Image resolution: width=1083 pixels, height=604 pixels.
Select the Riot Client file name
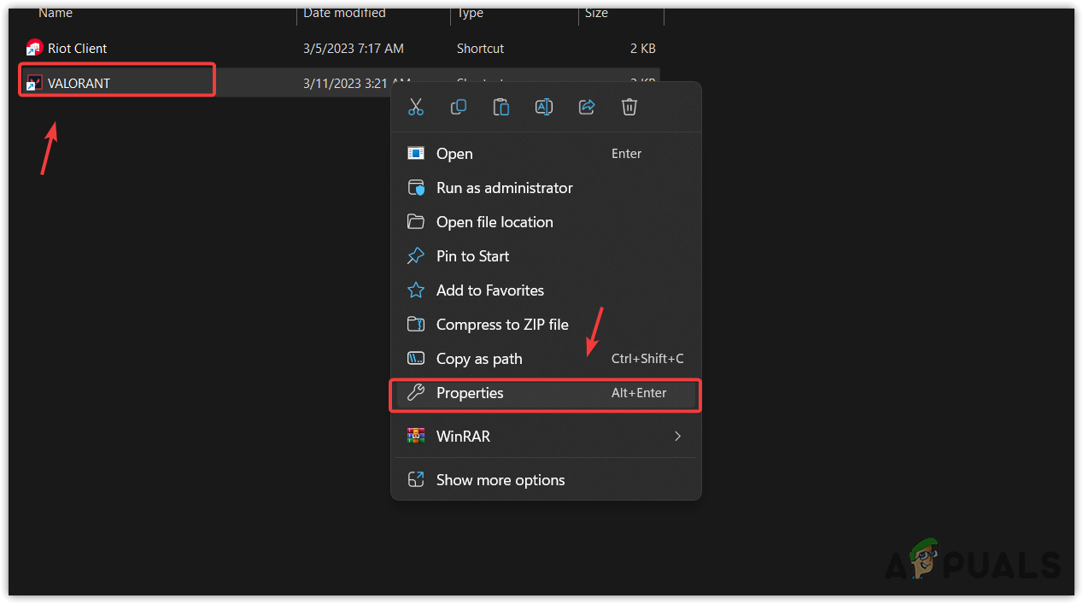tap(78, 49)
